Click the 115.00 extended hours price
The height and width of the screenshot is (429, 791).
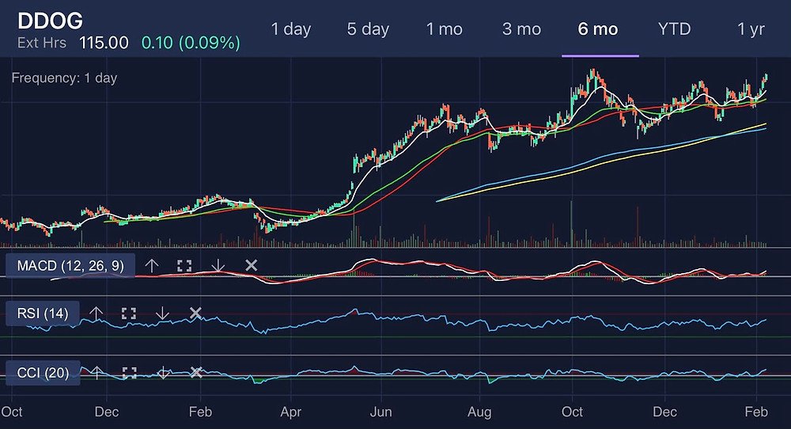pyautogui.click(x=104, y=43)
